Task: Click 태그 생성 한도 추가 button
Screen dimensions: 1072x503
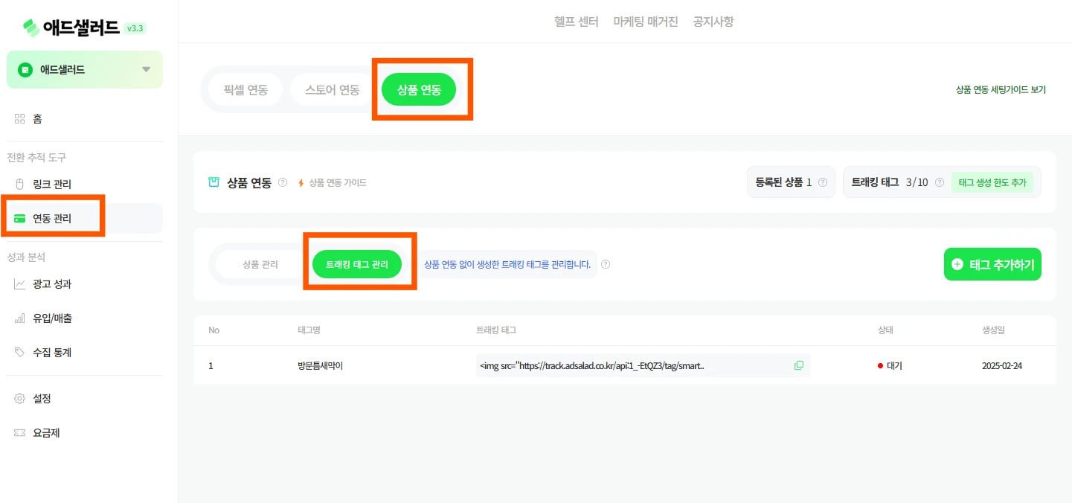Action: pyautogui.click(x=992, y=182)
